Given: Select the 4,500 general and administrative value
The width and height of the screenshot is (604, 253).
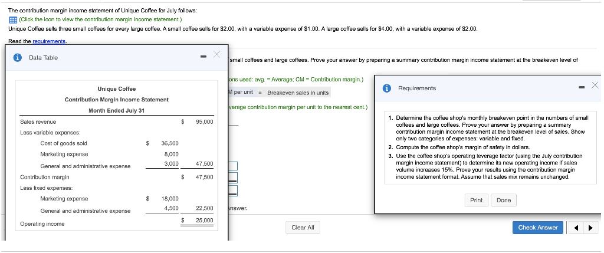Looking at the screenshot, I should [x=172, y=208].
